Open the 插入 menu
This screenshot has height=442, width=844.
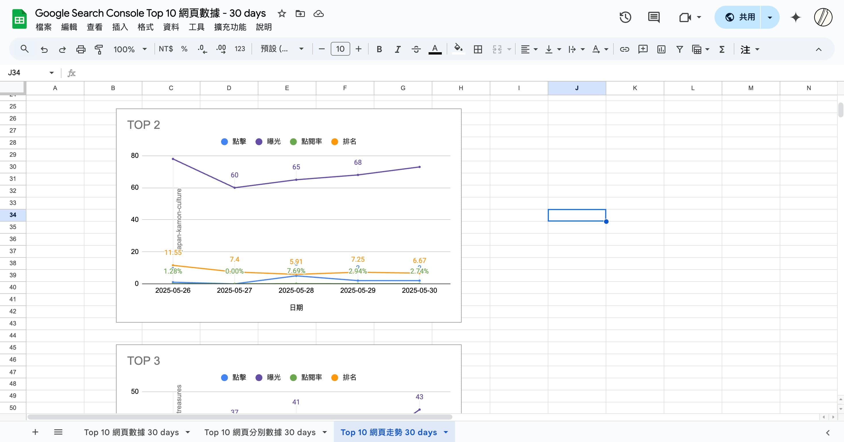pos(120,27)
